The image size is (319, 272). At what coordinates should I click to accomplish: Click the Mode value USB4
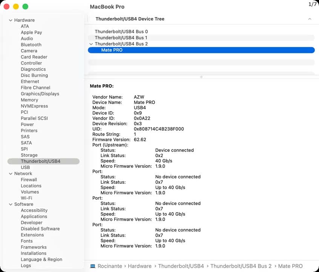140,108
